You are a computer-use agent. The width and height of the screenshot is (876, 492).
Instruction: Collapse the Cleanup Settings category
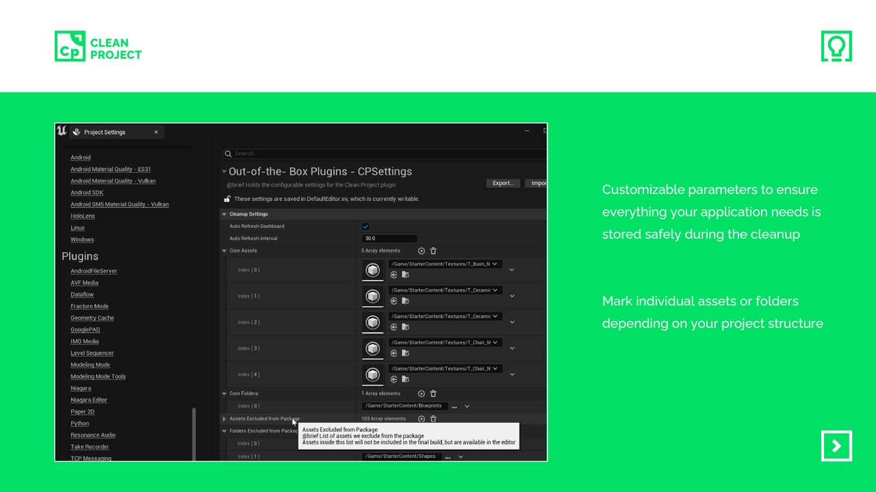pos(224,214)
